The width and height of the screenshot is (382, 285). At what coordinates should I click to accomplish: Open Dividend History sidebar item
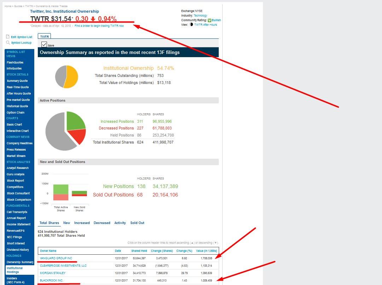click(18, 250)
